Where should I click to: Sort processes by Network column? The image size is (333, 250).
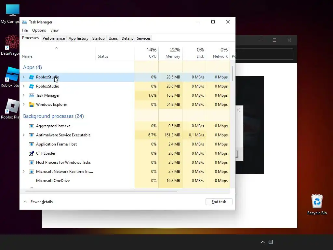click(x=218, y=53)
